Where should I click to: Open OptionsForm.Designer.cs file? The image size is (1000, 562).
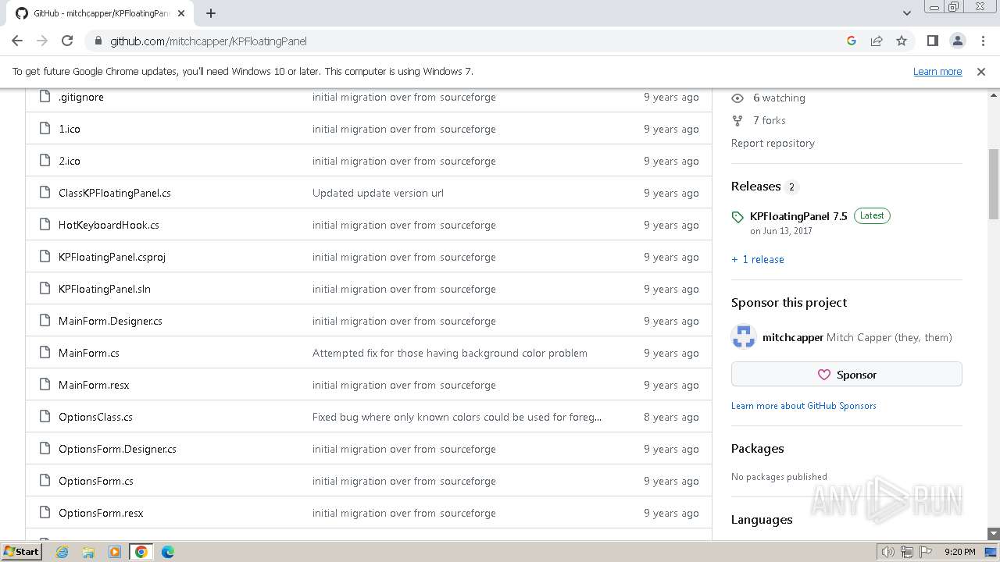pos(117,449)
